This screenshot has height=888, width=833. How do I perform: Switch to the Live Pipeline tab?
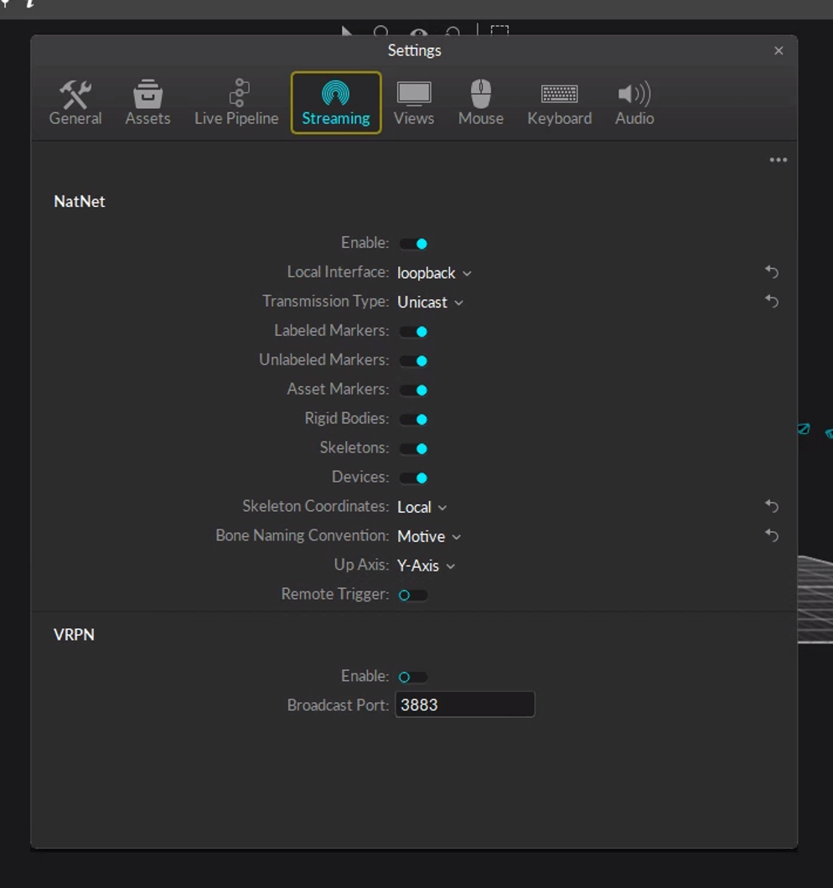point(236,102)
